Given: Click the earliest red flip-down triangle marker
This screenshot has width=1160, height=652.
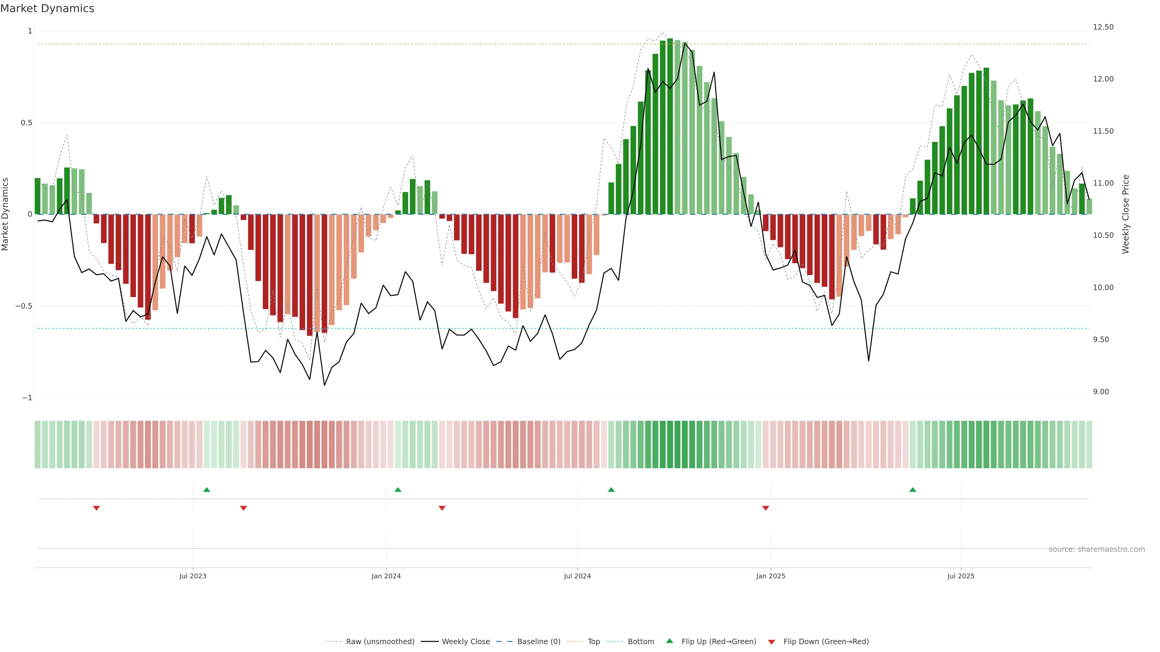Looking at the screenshot, I should point(96,508).
